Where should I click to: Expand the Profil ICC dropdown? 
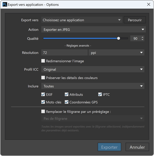[93, 69]
